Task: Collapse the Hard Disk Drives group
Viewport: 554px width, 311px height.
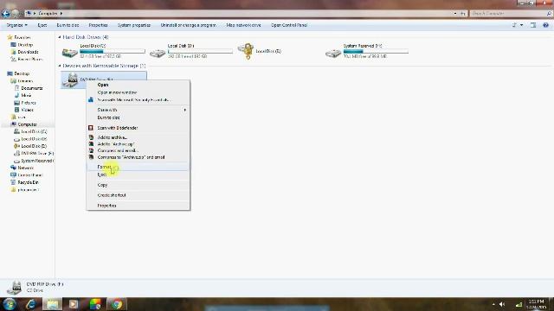Action: [60, 37]
